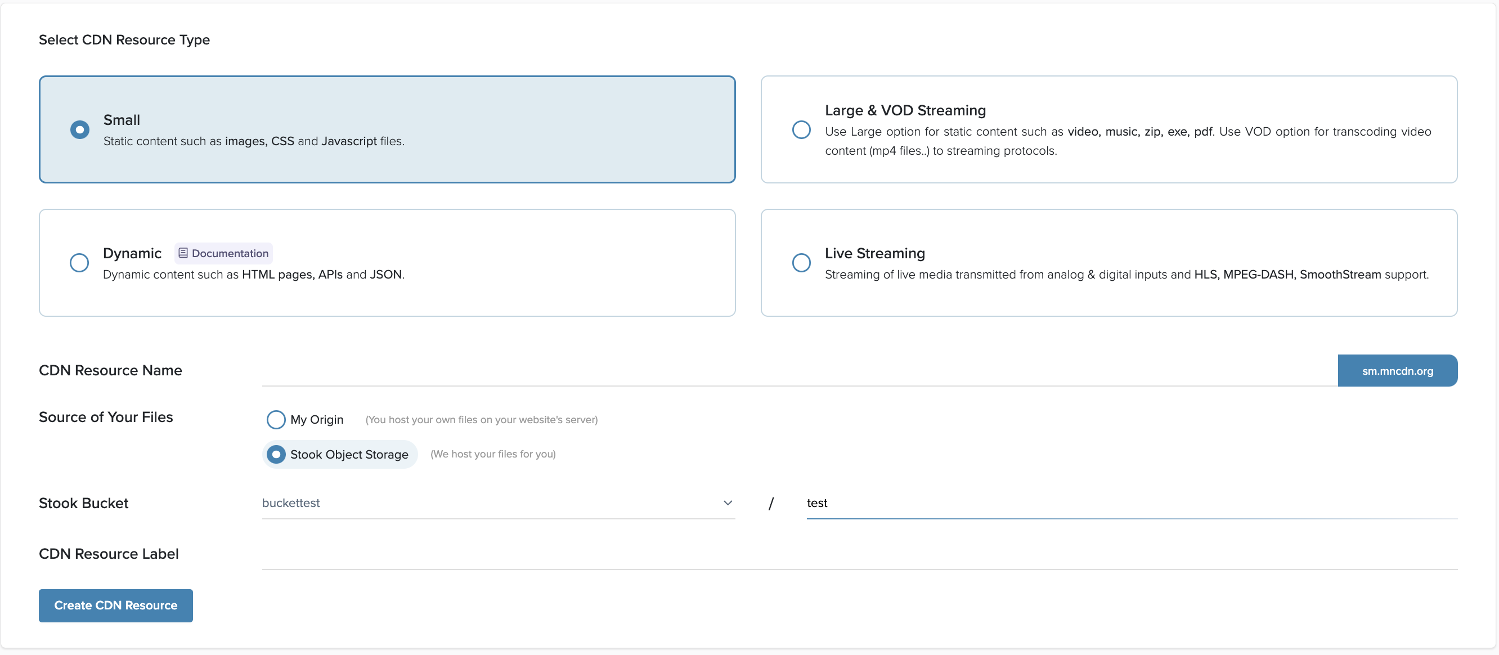Image resolution: width=1499 pixels, height=655 pixels.
Task: Select Stook Object Storage source option
Action: coord(276,454)
